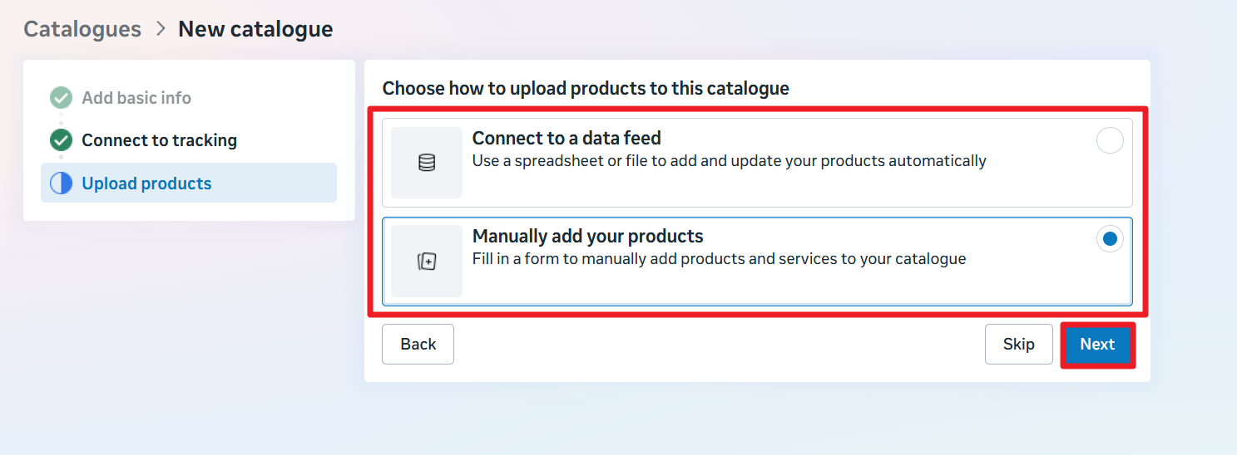Click the 'Fill in a form' description text

point(719,259)
